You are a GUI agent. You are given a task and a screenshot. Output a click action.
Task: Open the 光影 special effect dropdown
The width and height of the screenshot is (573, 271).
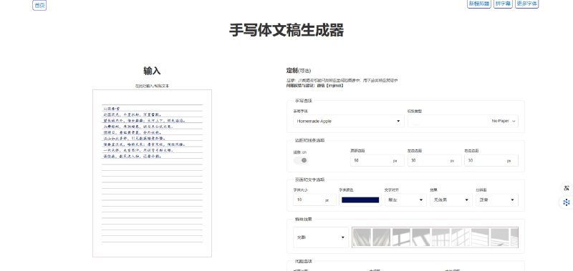pos(321,237)
